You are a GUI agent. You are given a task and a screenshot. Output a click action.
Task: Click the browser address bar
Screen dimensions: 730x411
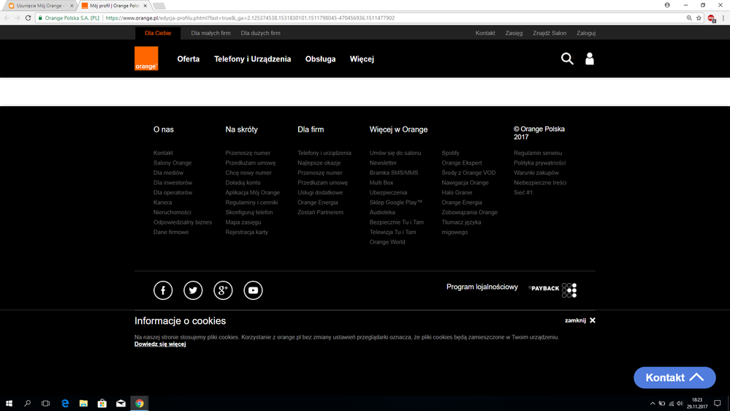pyautogui.click(x=365, y=18)
